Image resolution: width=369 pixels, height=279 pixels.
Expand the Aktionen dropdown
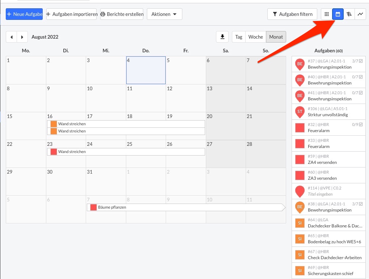click(164, 14)
